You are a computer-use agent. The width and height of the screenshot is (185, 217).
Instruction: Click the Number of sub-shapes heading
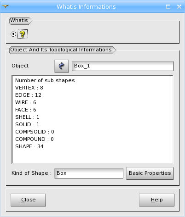[46, 80]
